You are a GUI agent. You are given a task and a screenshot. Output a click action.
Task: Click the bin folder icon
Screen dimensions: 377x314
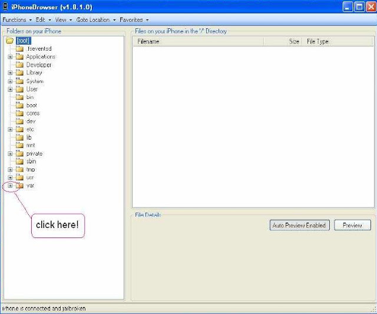tap(19, 97)
